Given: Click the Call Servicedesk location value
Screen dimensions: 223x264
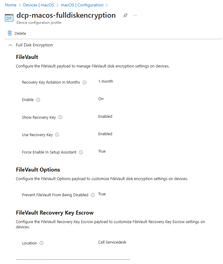Looking at the screenshot, I should pos(112,242).
